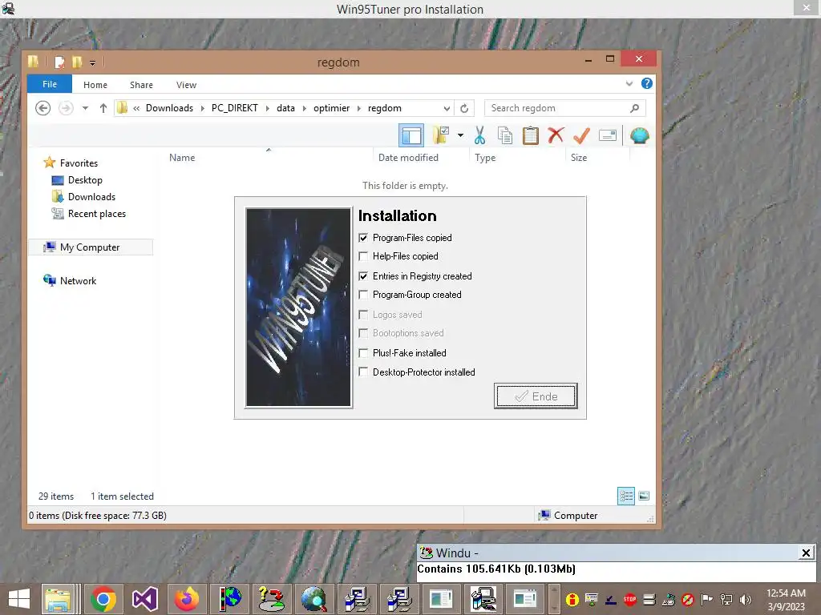821x615 pixels.
Task: Click the volume speaker tray icon
Action: (x=746, y=600)
